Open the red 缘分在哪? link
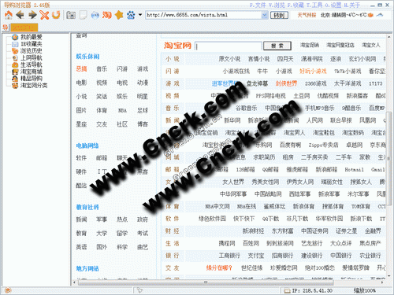The width and height of the screenshot is (394, 295). click(x=219, y=267)
